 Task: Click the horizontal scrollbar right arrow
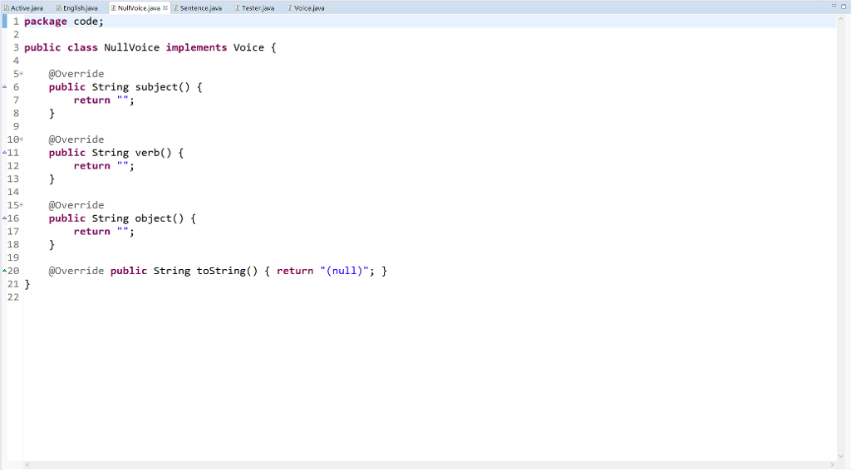coord(832,464)
